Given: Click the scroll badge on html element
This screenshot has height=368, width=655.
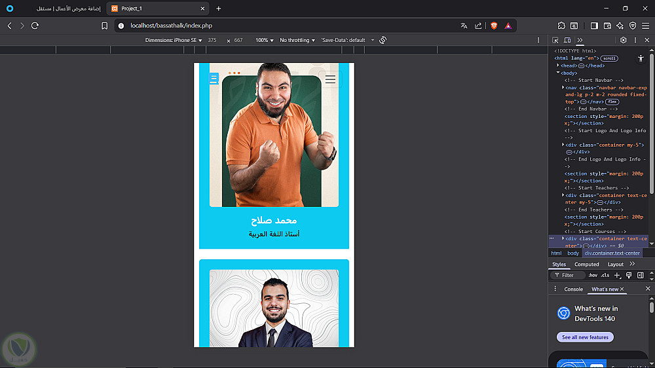Looking at the screenshot, I should (609, 58).
